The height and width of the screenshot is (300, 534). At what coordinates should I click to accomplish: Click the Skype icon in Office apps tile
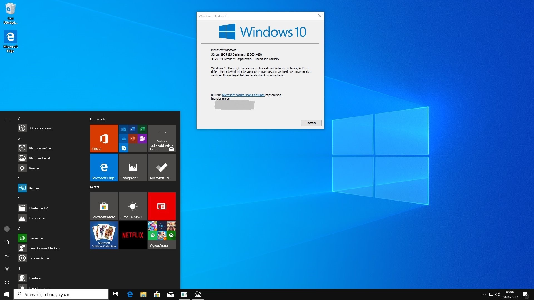click(x=124, y=148)
